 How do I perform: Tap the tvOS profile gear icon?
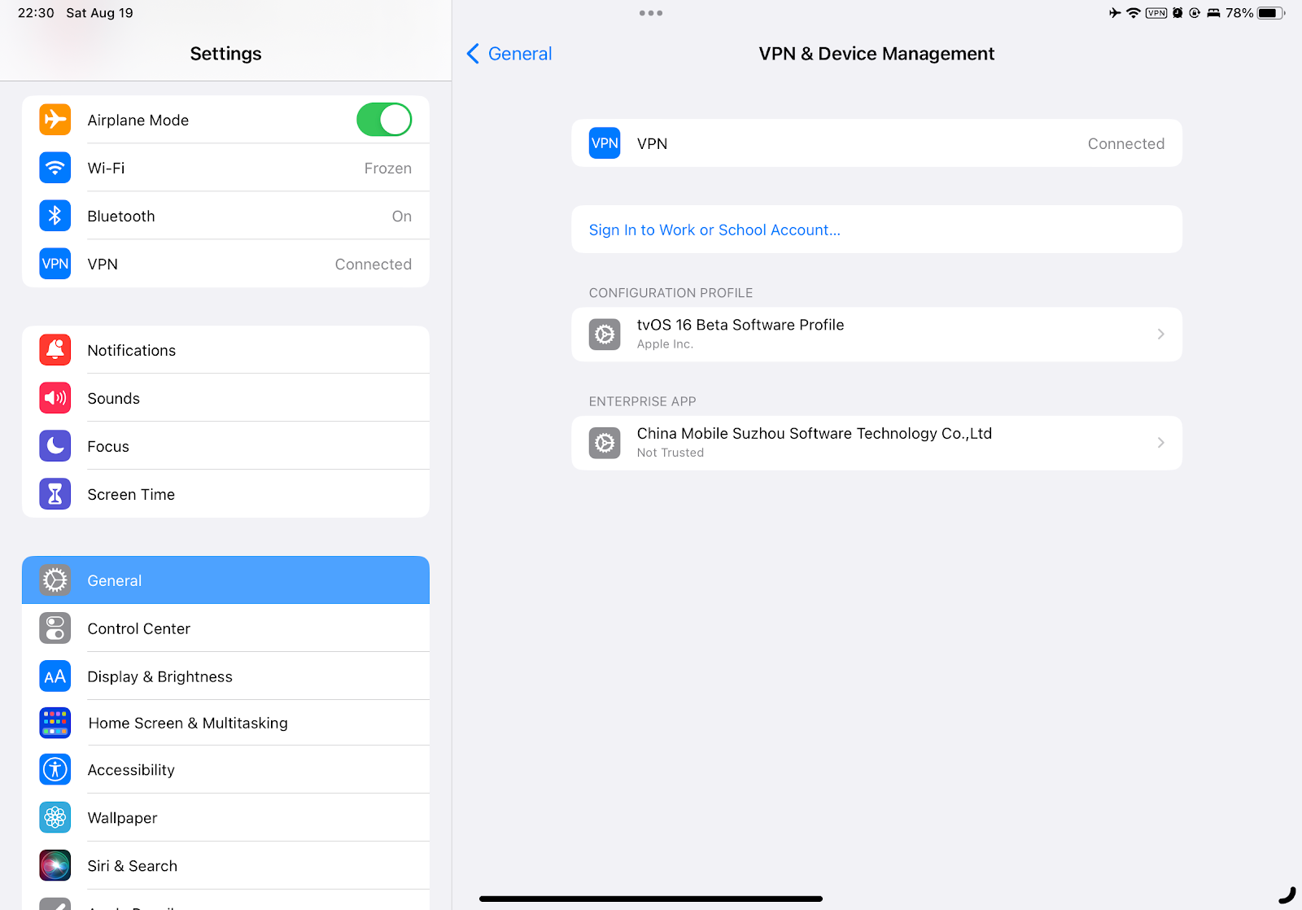click(x=605, y=334)
